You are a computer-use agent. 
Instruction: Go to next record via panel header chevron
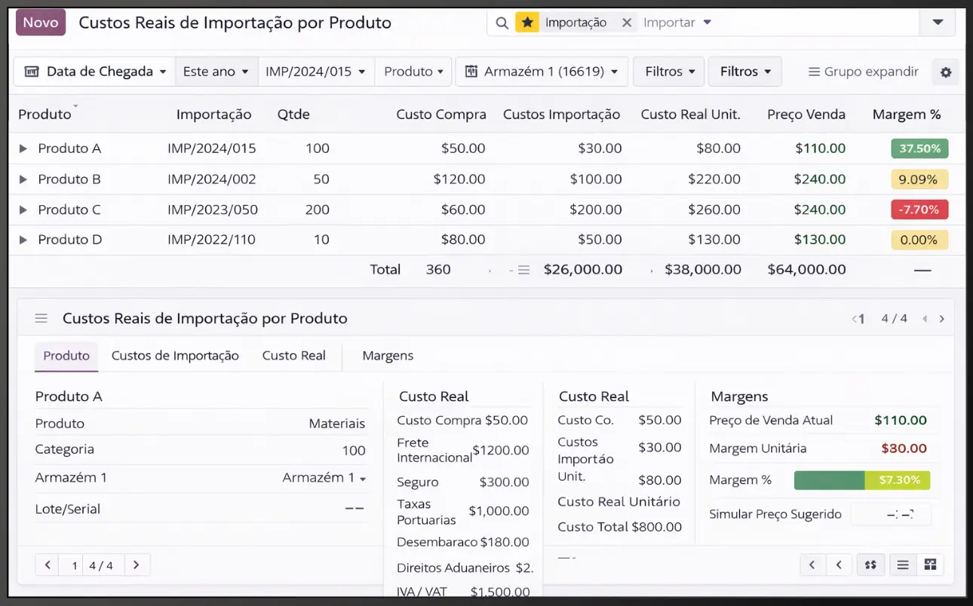point(942,319)
